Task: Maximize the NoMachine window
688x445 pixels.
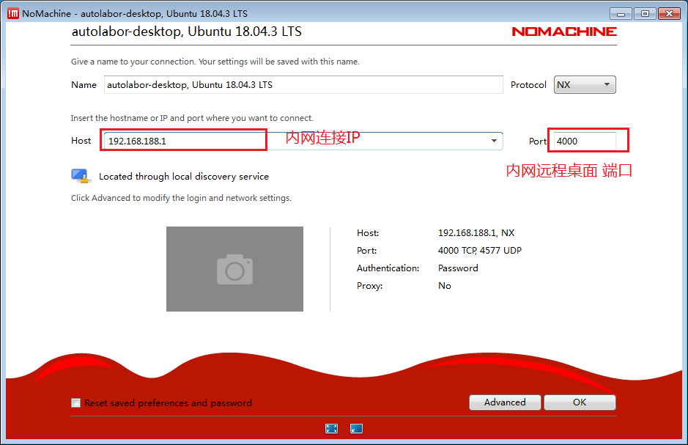Action: (645, 13)
